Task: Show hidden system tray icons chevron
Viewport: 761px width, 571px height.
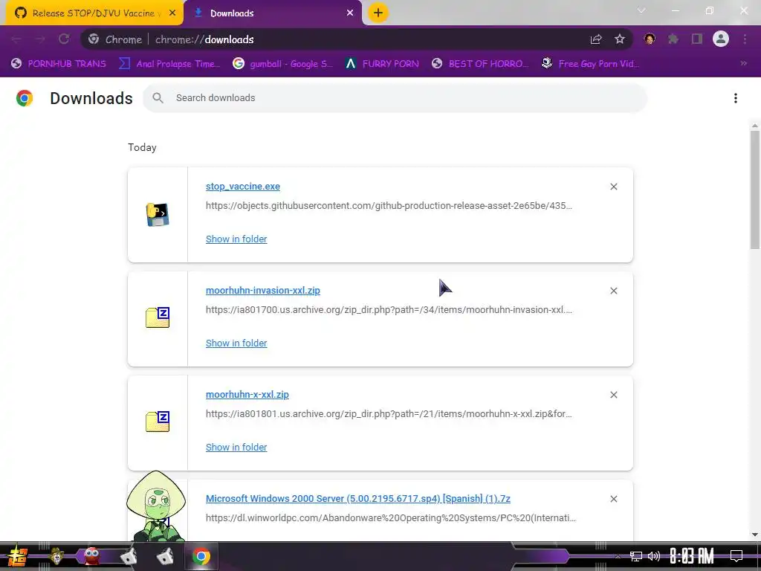Action: 618,556
